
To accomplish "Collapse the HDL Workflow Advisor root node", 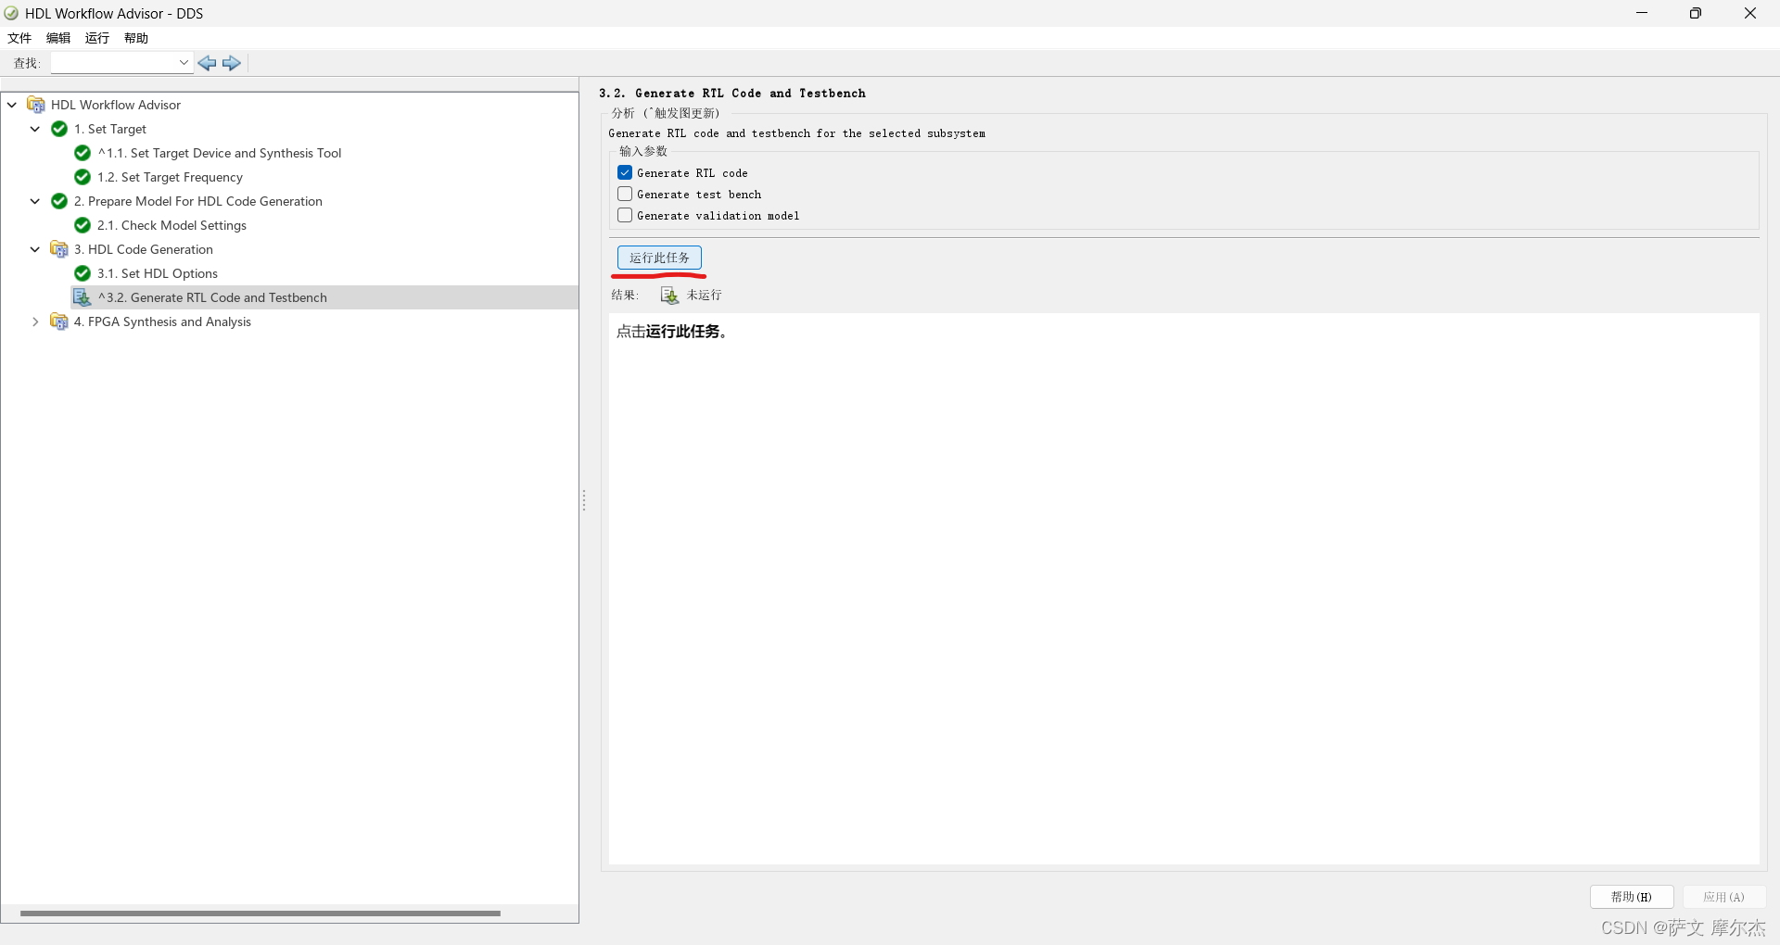I will click(x=12, y=105).
